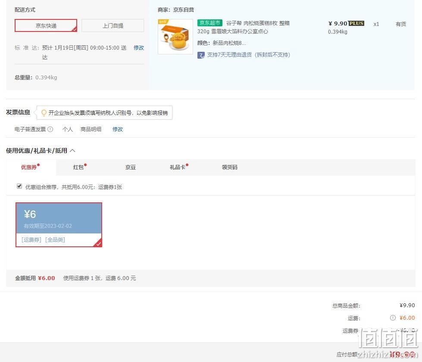
Task: Click 个人 invoice title text
Action: click(68, 129)
